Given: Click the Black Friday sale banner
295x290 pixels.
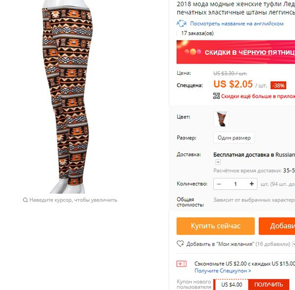Looking at the screenshot, I should click(236, 52).
